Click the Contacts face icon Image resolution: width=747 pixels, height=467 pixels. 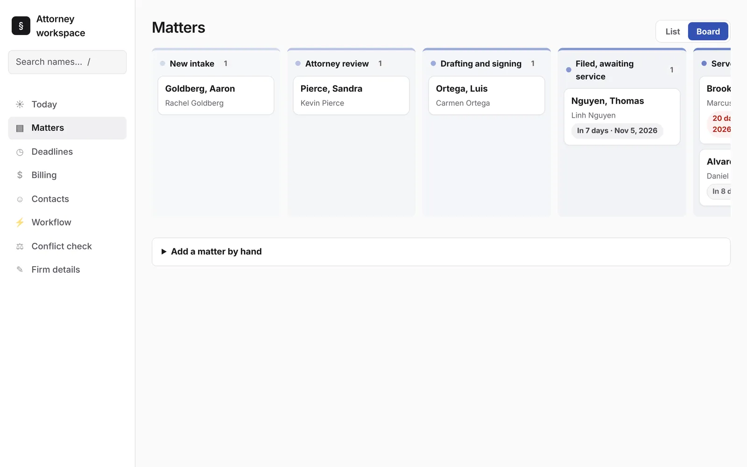[x=20, y=199]
